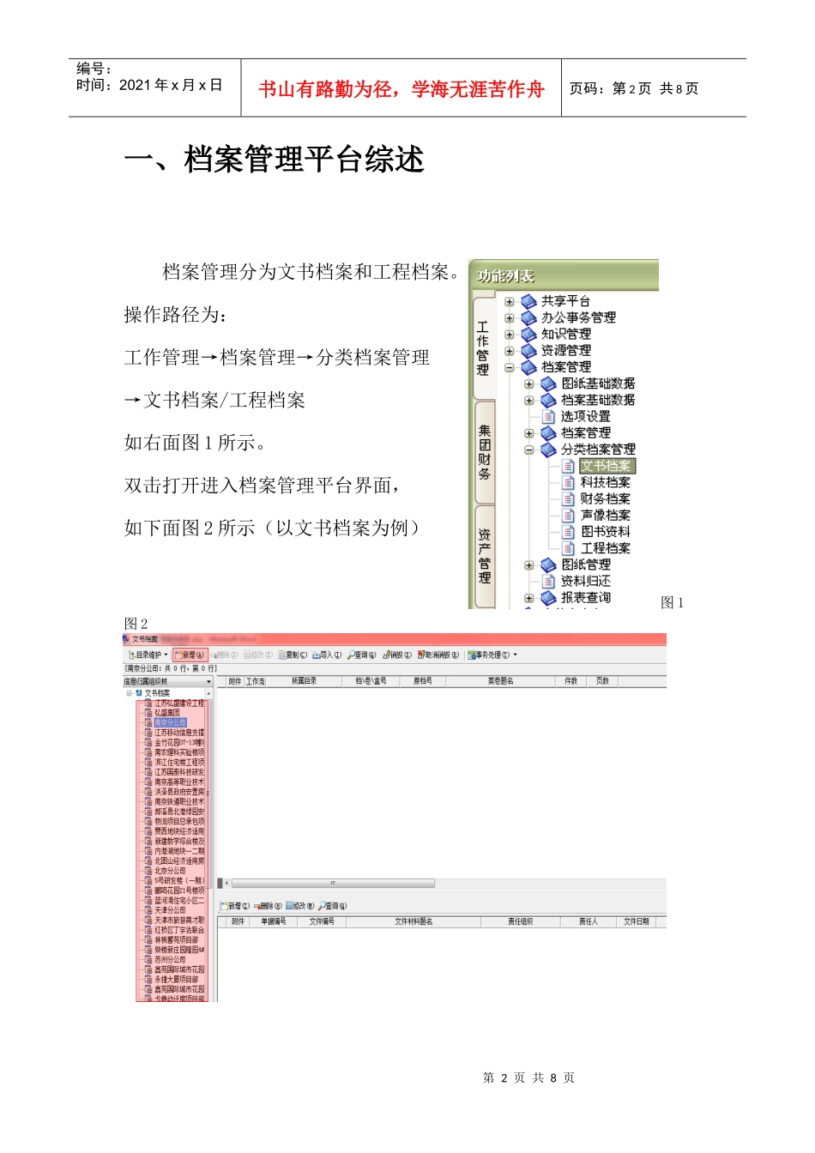
Task: Click 查询(Q) in top toolbar
Action: 361,655
